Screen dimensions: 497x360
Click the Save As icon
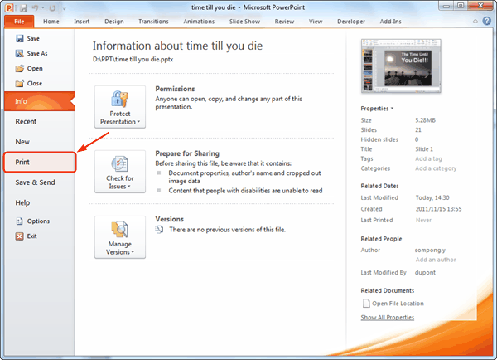coord(20,53)
